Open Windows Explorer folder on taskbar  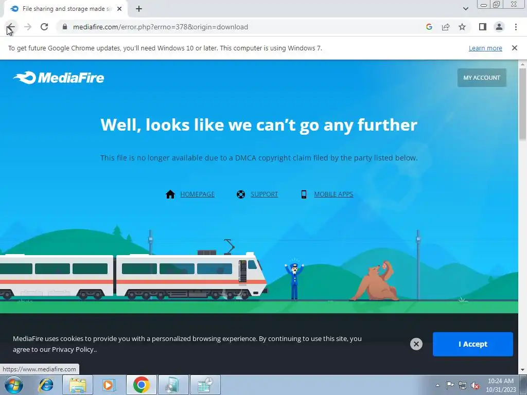(x=78, y=385)
